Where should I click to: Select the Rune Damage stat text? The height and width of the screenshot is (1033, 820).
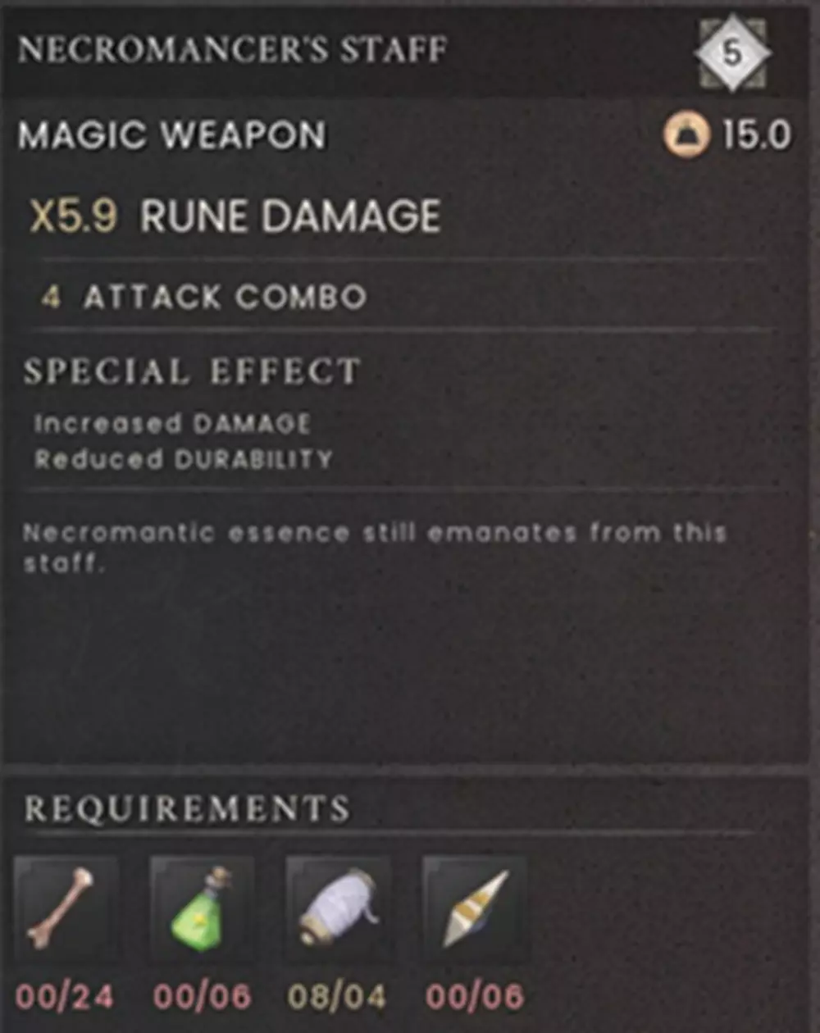[x=290, y=216]
